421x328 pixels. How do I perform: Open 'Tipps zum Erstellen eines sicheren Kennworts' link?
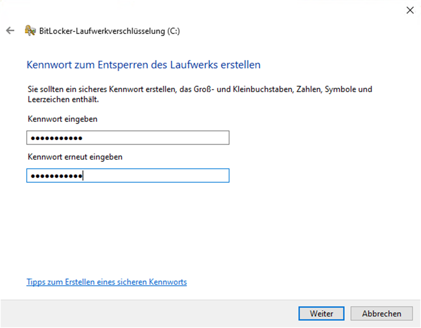(106, 282)
